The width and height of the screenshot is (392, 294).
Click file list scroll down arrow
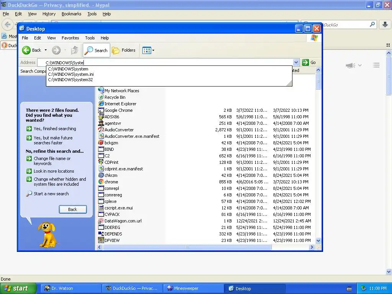(x=318, y=240)
